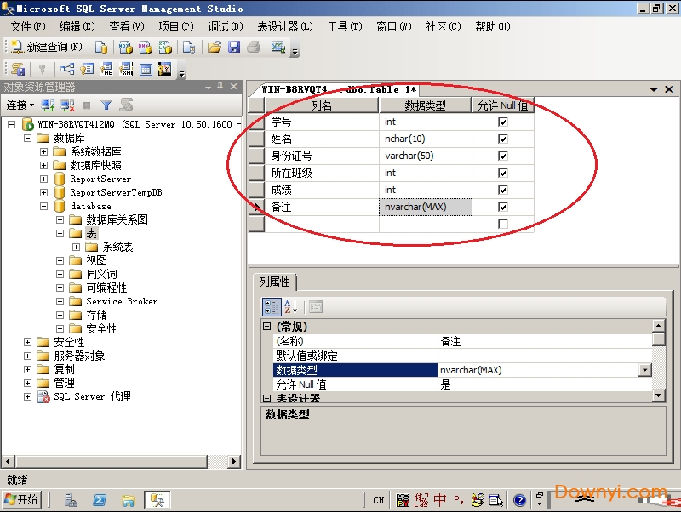This screenshot has width=681, height=512.
Task: Collapse the database node in Object Explorer
Action: pos(43,206)
